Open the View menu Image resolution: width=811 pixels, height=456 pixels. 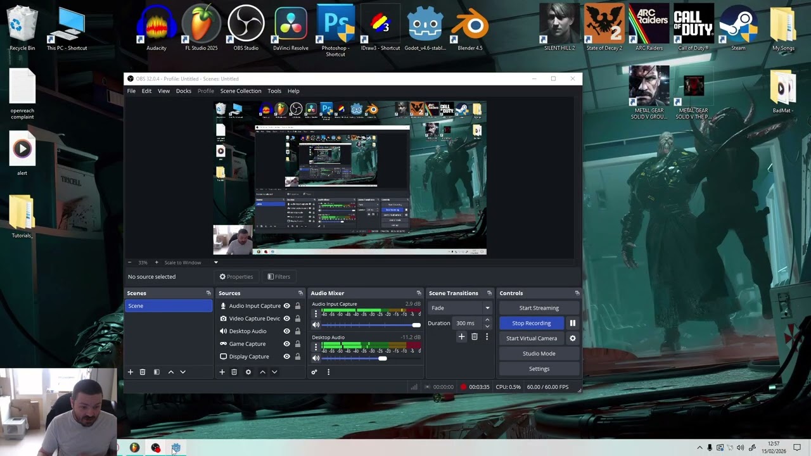(x=163, y=91)
